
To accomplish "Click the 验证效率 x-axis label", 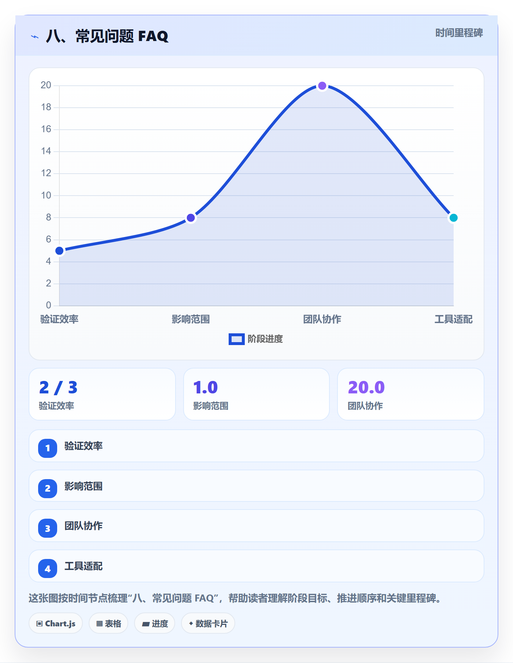I will (59, 319).
